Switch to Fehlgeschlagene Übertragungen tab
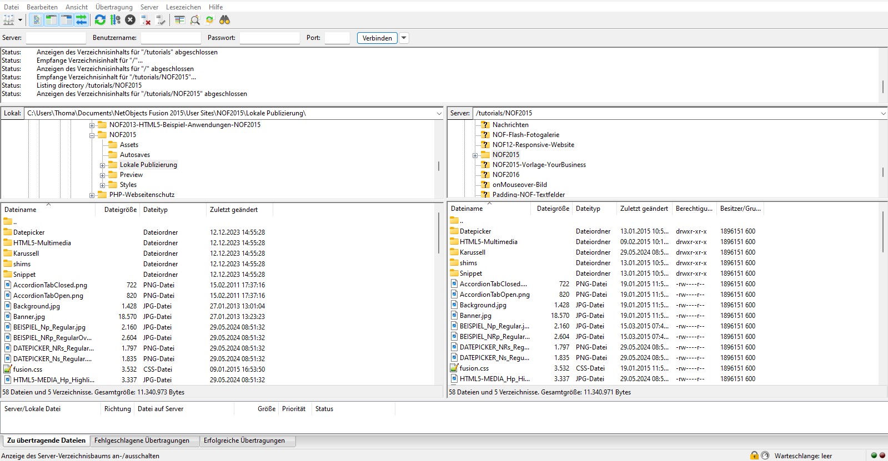 [x=142, y=440]
